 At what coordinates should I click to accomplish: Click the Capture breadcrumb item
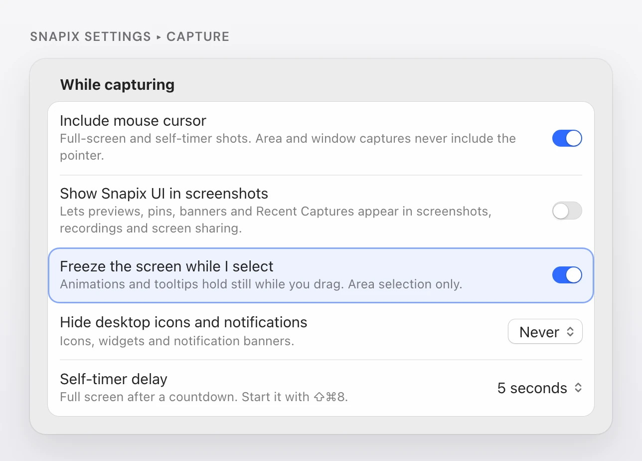[x=198, y=36]
